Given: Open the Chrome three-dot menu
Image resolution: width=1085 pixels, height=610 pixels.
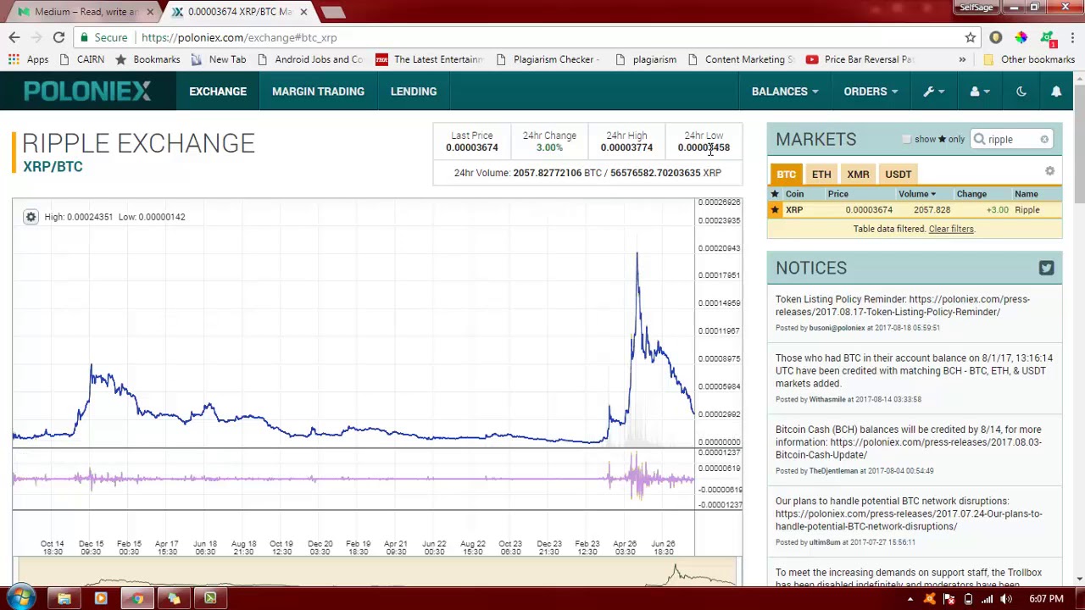Looking at the screenshot, I should (x=1072, y=37).
